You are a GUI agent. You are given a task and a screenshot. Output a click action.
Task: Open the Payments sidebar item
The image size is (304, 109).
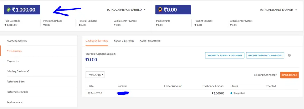click(x=12, y=61)
